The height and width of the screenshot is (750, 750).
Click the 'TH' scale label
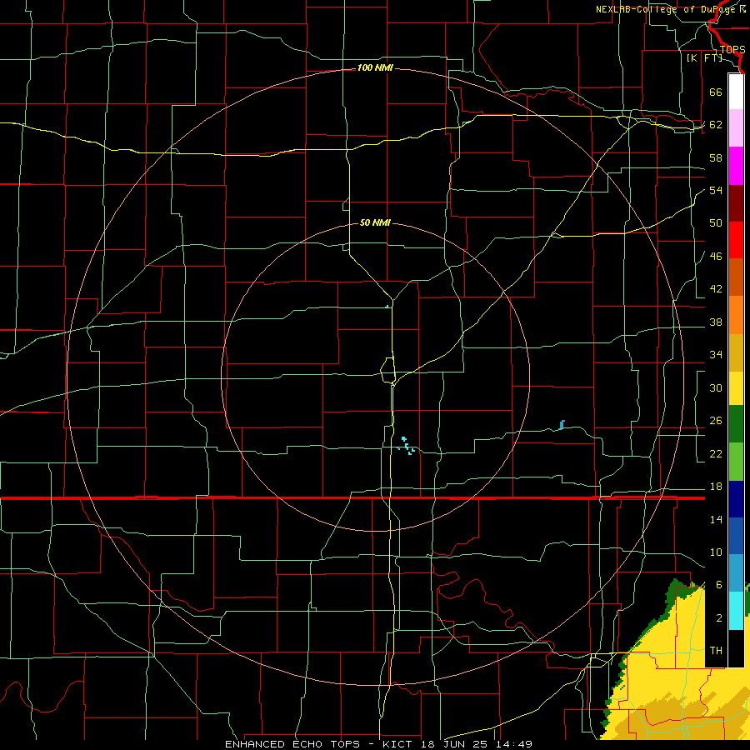716,651
